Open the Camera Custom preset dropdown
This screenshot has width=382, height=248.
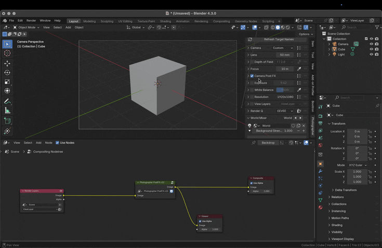[283, 48]
